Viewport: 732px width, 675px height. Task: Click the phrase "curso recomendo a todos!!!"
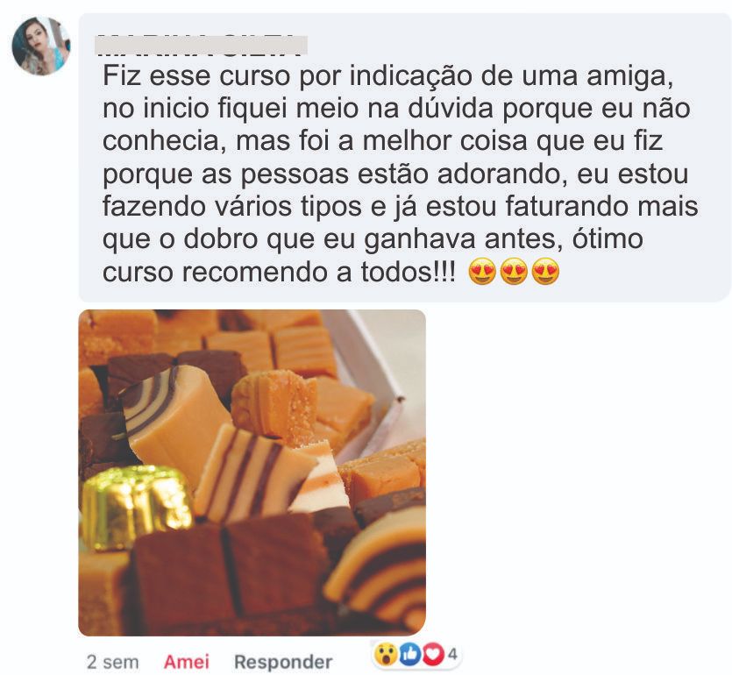tap(279, 272)
